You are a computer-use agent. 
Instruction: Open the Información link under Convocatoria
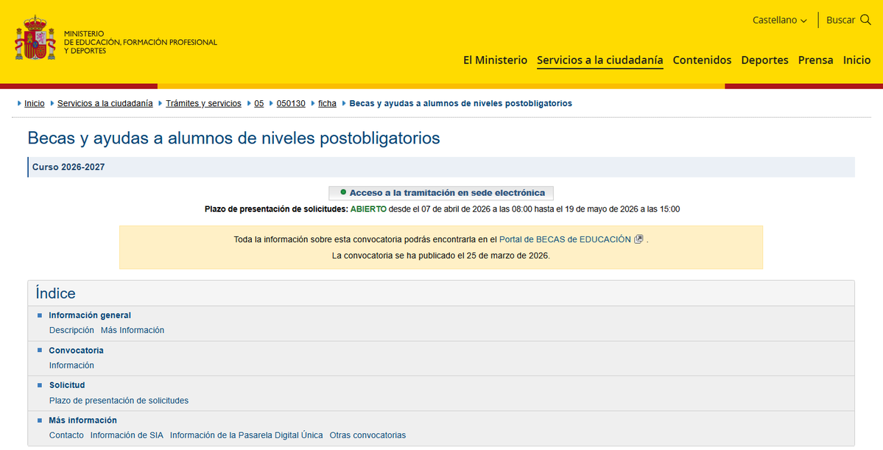pyautogui.click(x=71, y=365)
